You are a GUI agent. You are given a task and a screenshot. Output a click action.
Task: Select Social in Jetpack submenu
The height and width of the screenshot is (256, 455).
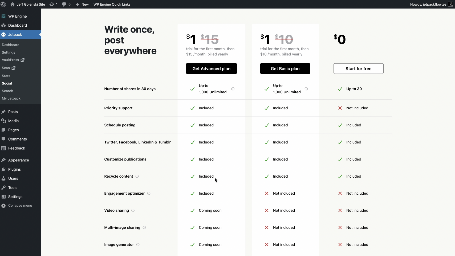(7, 83)
